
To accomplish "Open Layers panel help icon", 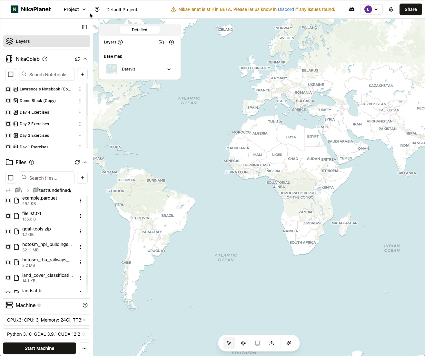I will 120,42.
